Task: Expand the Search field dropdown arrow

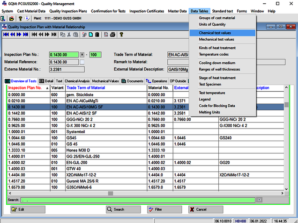Action: [259, 200]
